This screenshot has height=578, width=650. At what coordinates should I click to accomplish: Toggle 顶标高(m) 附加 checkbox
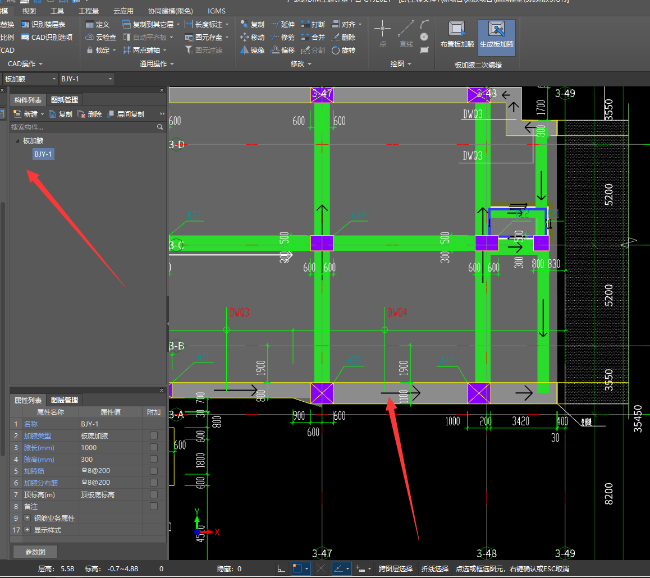tap(154, 494)
